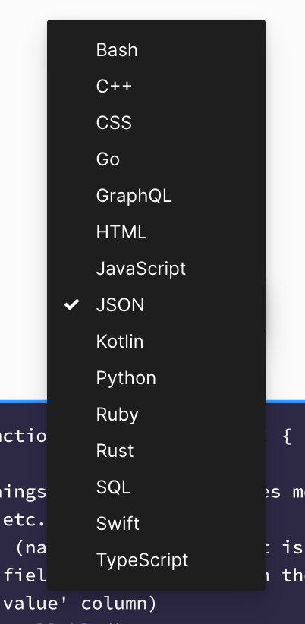Select Rust language option
The image size is (305, 624).
[156, 451]
